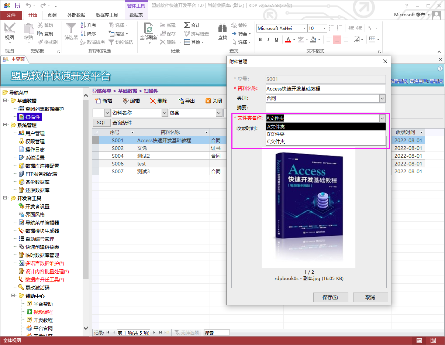Open font color dropdown arrow

[294, 40]
